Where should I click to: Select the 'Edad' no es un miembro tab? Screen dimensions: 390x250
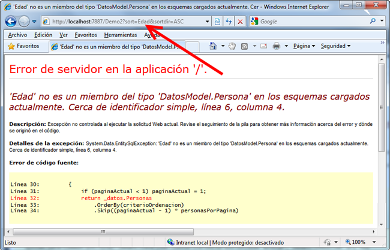pos(117,47)
